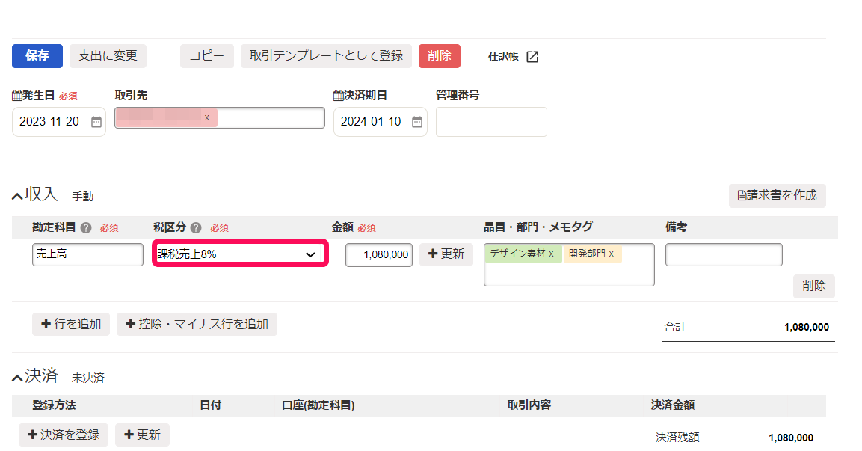
Task: Click the 決済残額 amount 1,080,000
Action: 791,438
